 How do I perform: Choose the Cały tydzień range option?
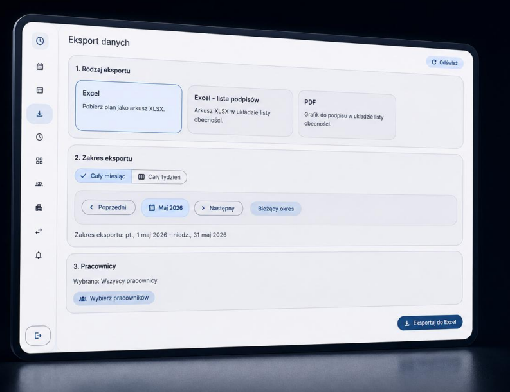click(x=159, y=177)
